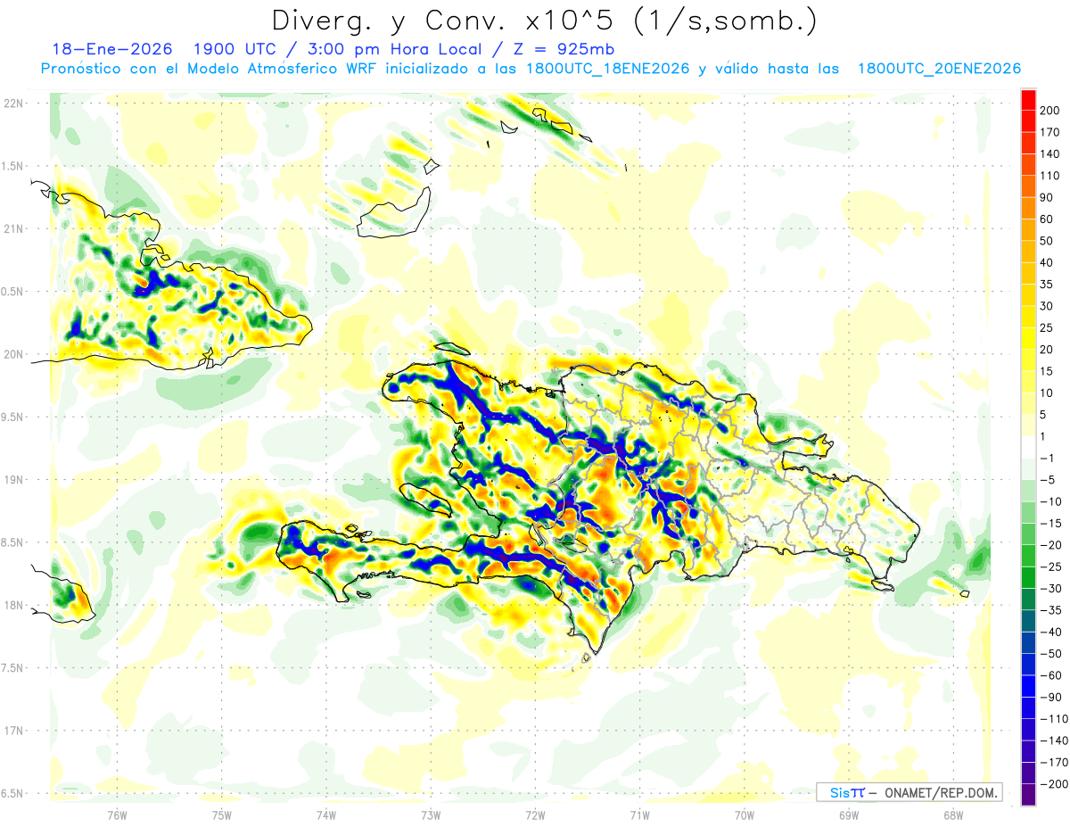This screenshot has width=1070, height=827.
Task: Click the colorbar value '-1'
Action: click(1047, 458)
